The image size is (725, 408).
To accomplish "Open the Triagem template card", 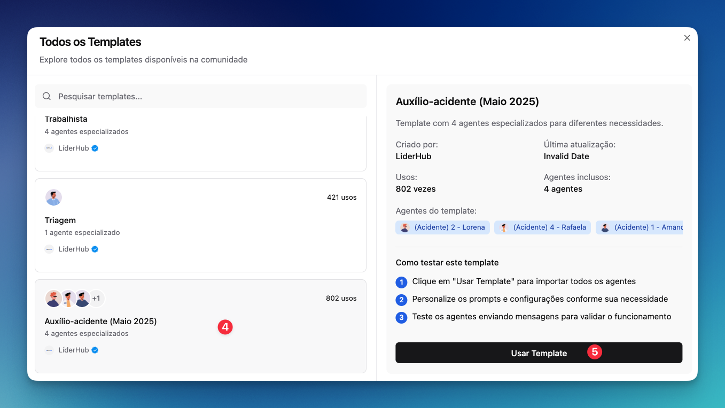I will tap(200, 225).
